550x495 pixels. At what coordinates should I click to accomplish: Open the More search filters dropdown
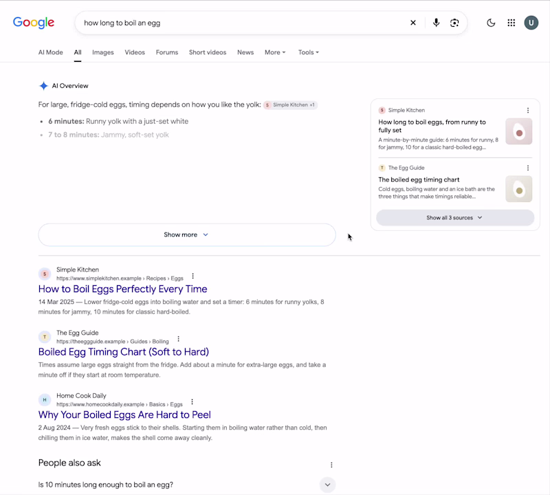pos(275,52)
